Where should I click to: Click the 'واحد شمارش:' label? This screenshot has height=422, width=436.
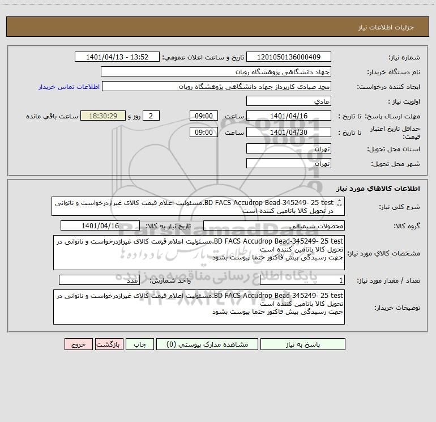click(170, 280)
